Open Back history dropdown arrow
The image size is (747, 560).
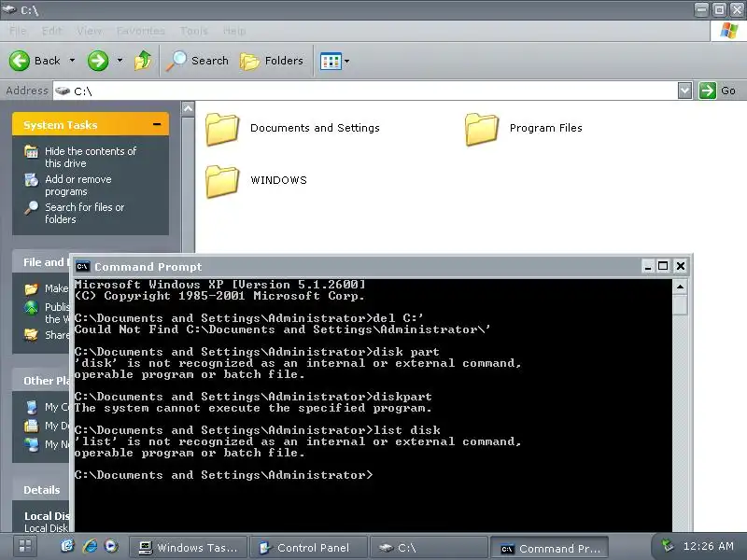coord(72,61)
